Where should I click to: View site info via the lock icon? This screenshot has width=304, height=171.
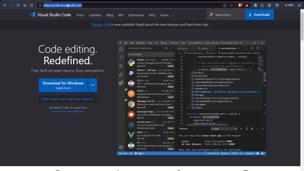40,5
